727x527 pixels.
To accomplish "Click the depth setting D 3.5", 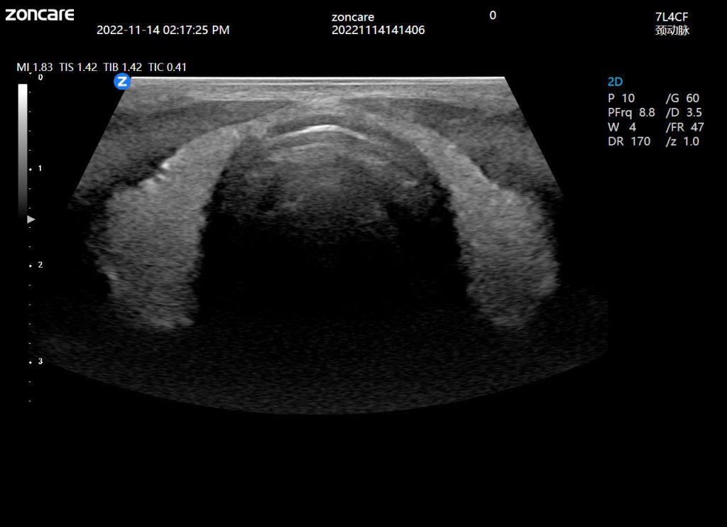I will tap(684, 113).
